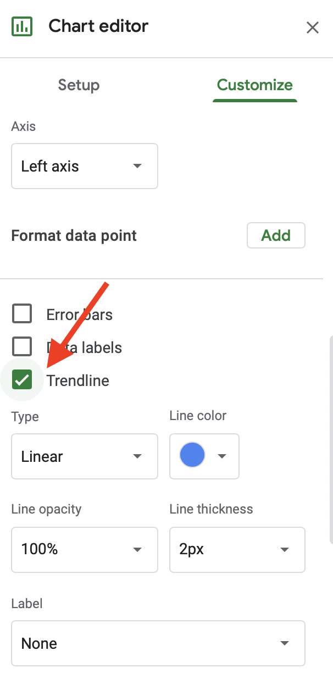The image size is (333, 673).
Task: Enable the Error bars checkbox
Action: point(22,313)
